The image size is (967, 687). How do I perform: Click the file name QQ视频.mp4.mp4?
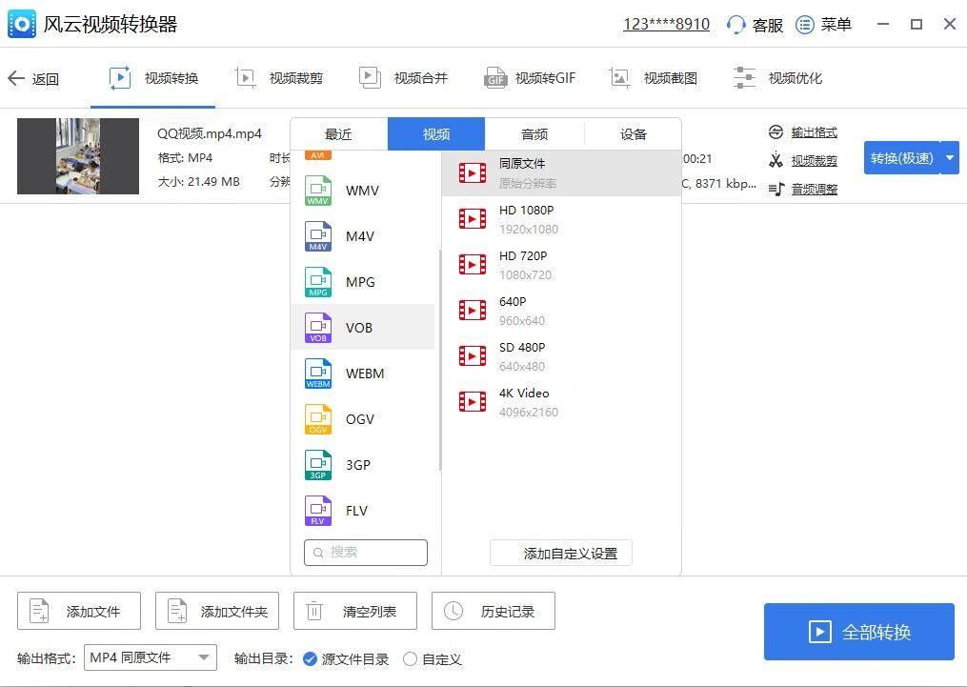tap(210, 133)
